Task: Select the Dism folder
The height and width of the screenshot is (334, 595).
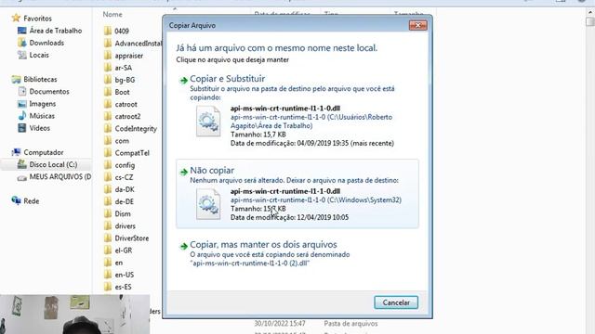Action: (x=123, y=213)
